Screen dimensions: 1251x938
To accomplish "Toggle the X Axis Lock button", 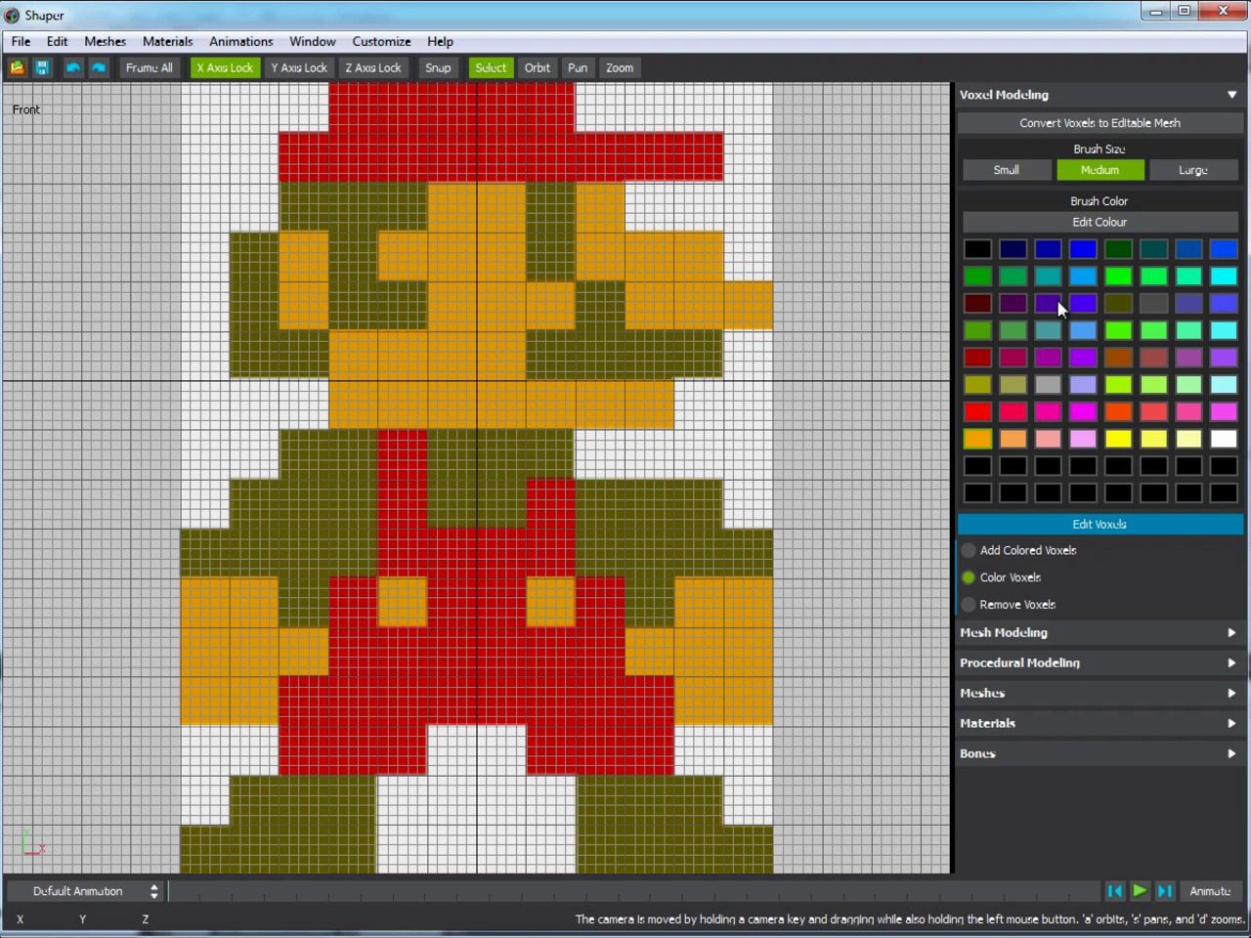I will 225,67.
